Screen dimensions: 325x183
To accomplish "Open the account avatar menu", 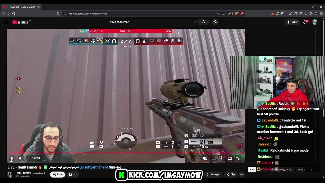I will (315, 22).
